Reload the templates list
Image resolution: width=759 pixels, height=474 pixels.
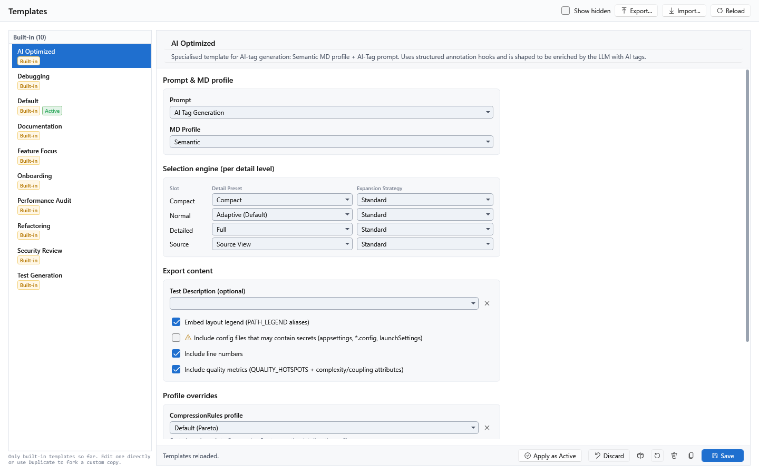pos(731,11)
